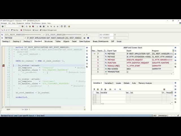Open the command field dropdown arrow

19,26
